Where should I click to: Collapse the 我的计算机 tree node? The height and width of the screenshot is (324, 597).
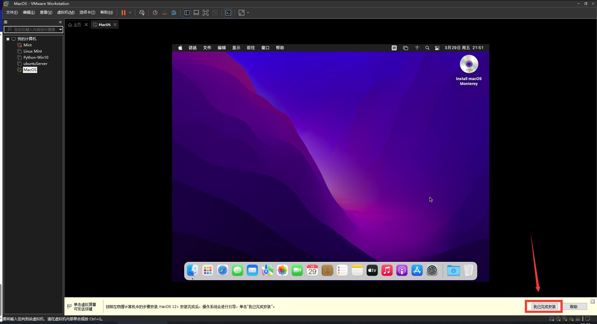point(8,39)
